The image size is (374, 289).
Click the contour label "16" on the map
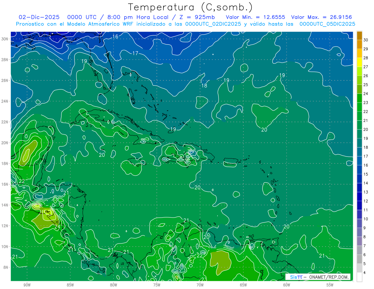(x=115, y=37)
